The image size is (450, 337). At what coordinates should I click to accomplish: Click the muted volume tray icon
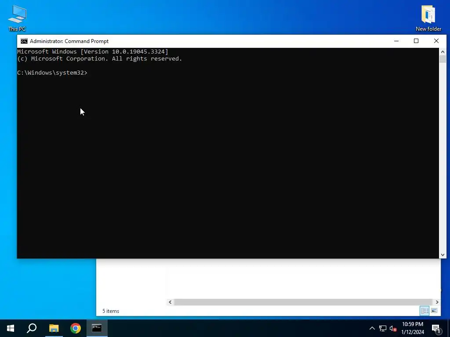(x=393, y=328)
